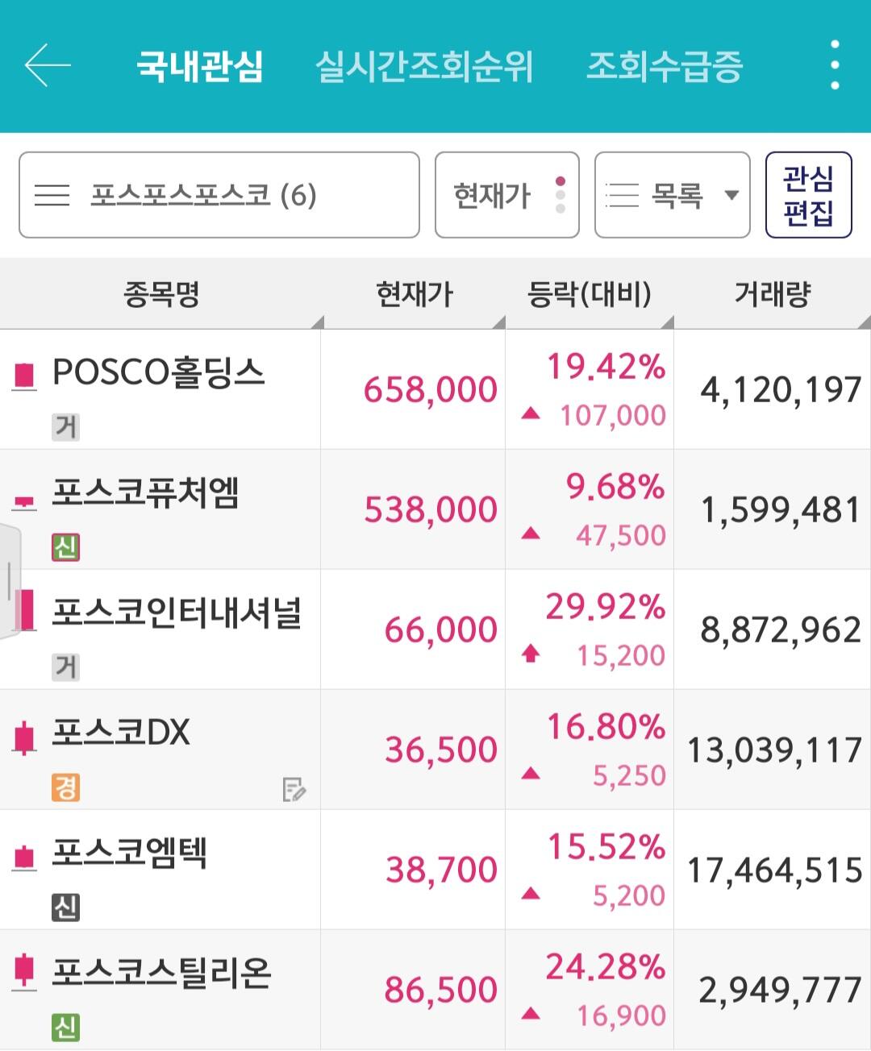Sort the list by 거래량 column
This screenshot has width=871, height=1051.
[x=772, y=294]
